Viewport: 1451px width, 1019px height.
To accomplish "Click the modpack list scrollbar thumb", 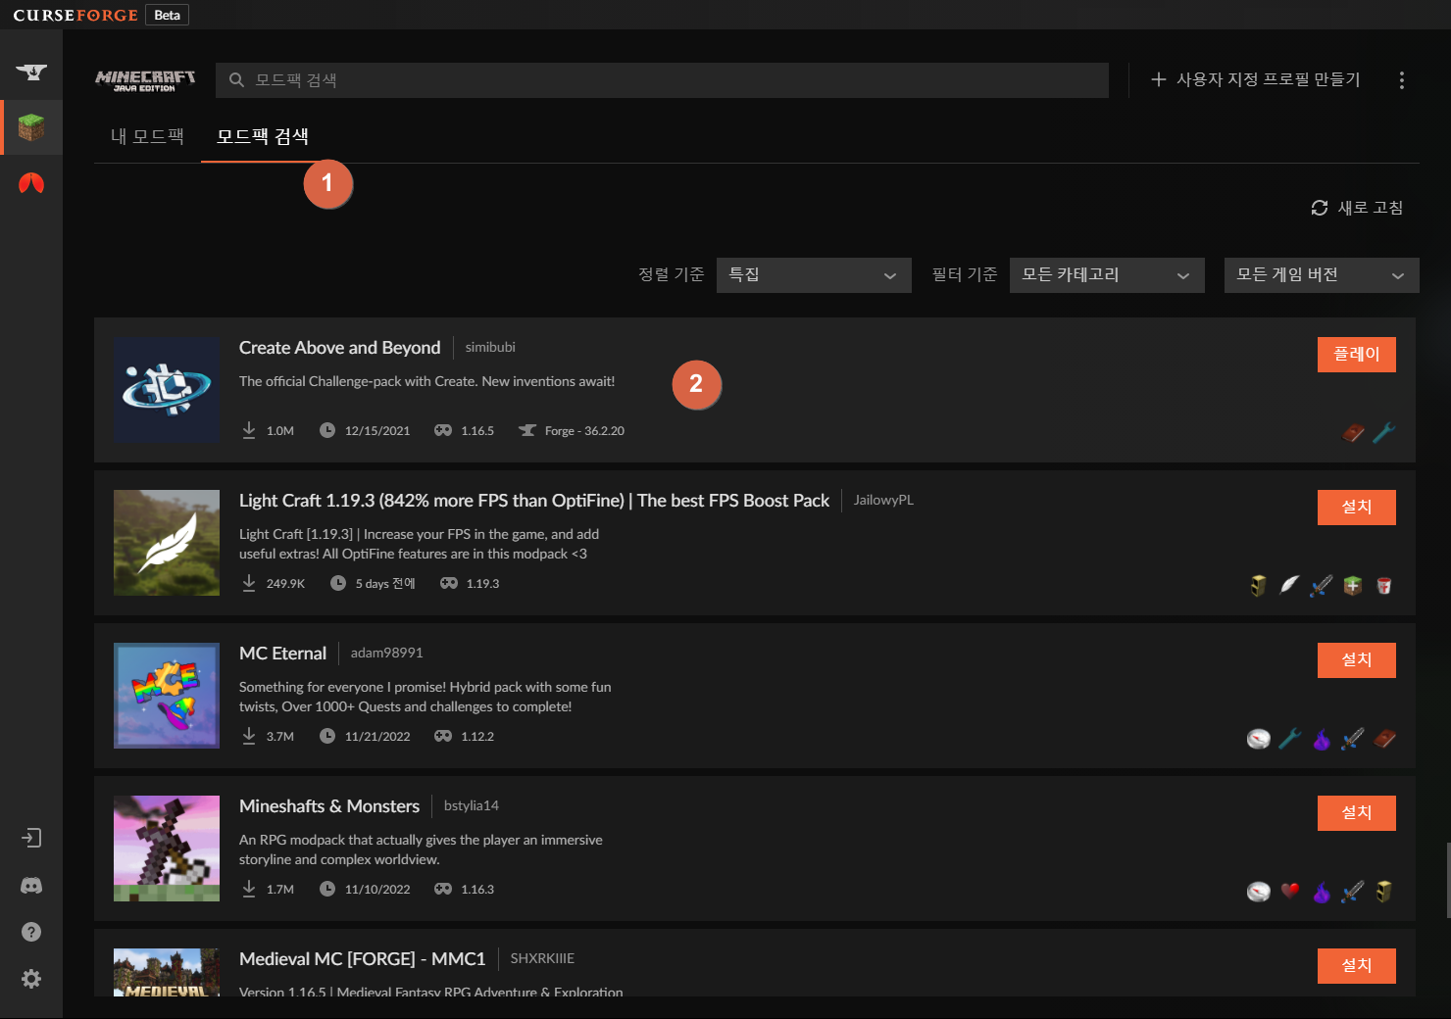I will (x=1448, y=879).
